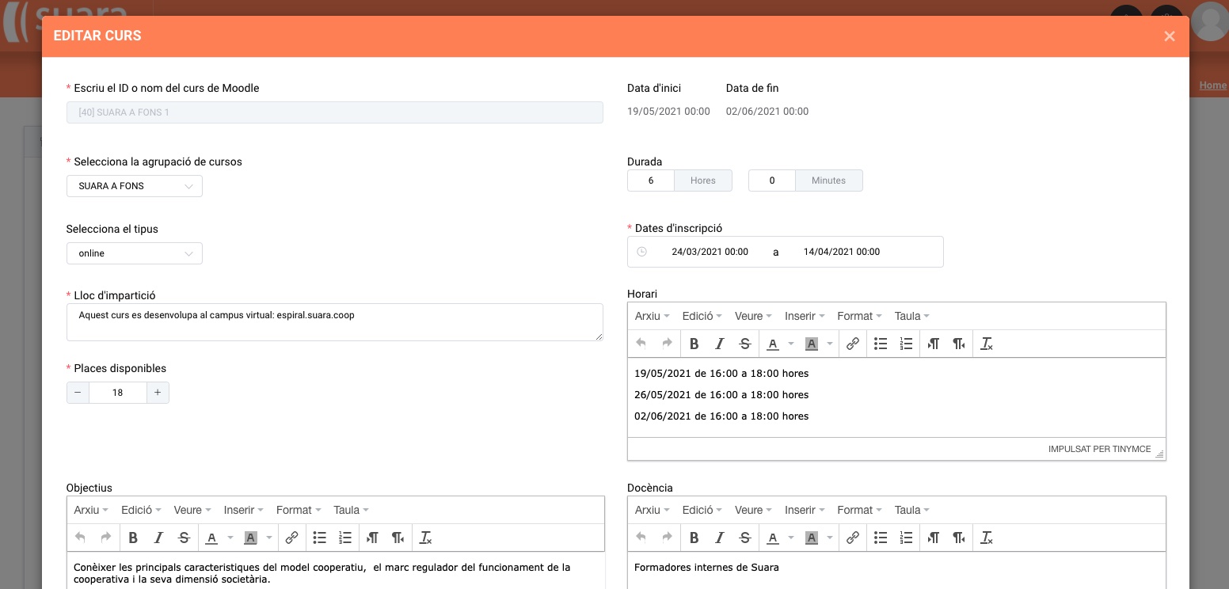Click Bold icon in Docència editor
1229x589 pixels.
click(694, 538)
